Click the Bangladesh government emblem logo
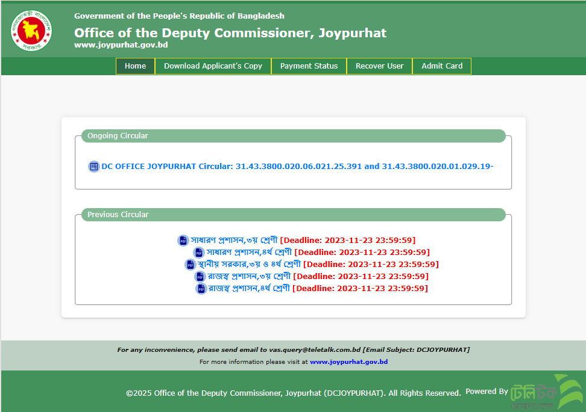 31,29
